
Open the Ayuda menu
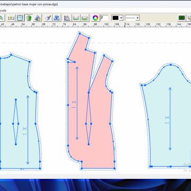3,11
